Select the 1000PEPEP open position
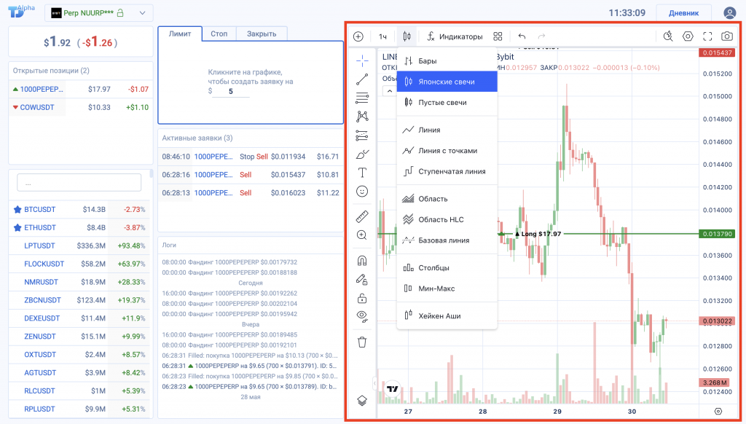This screenshot has height=424, width=746. pos(80,89)
